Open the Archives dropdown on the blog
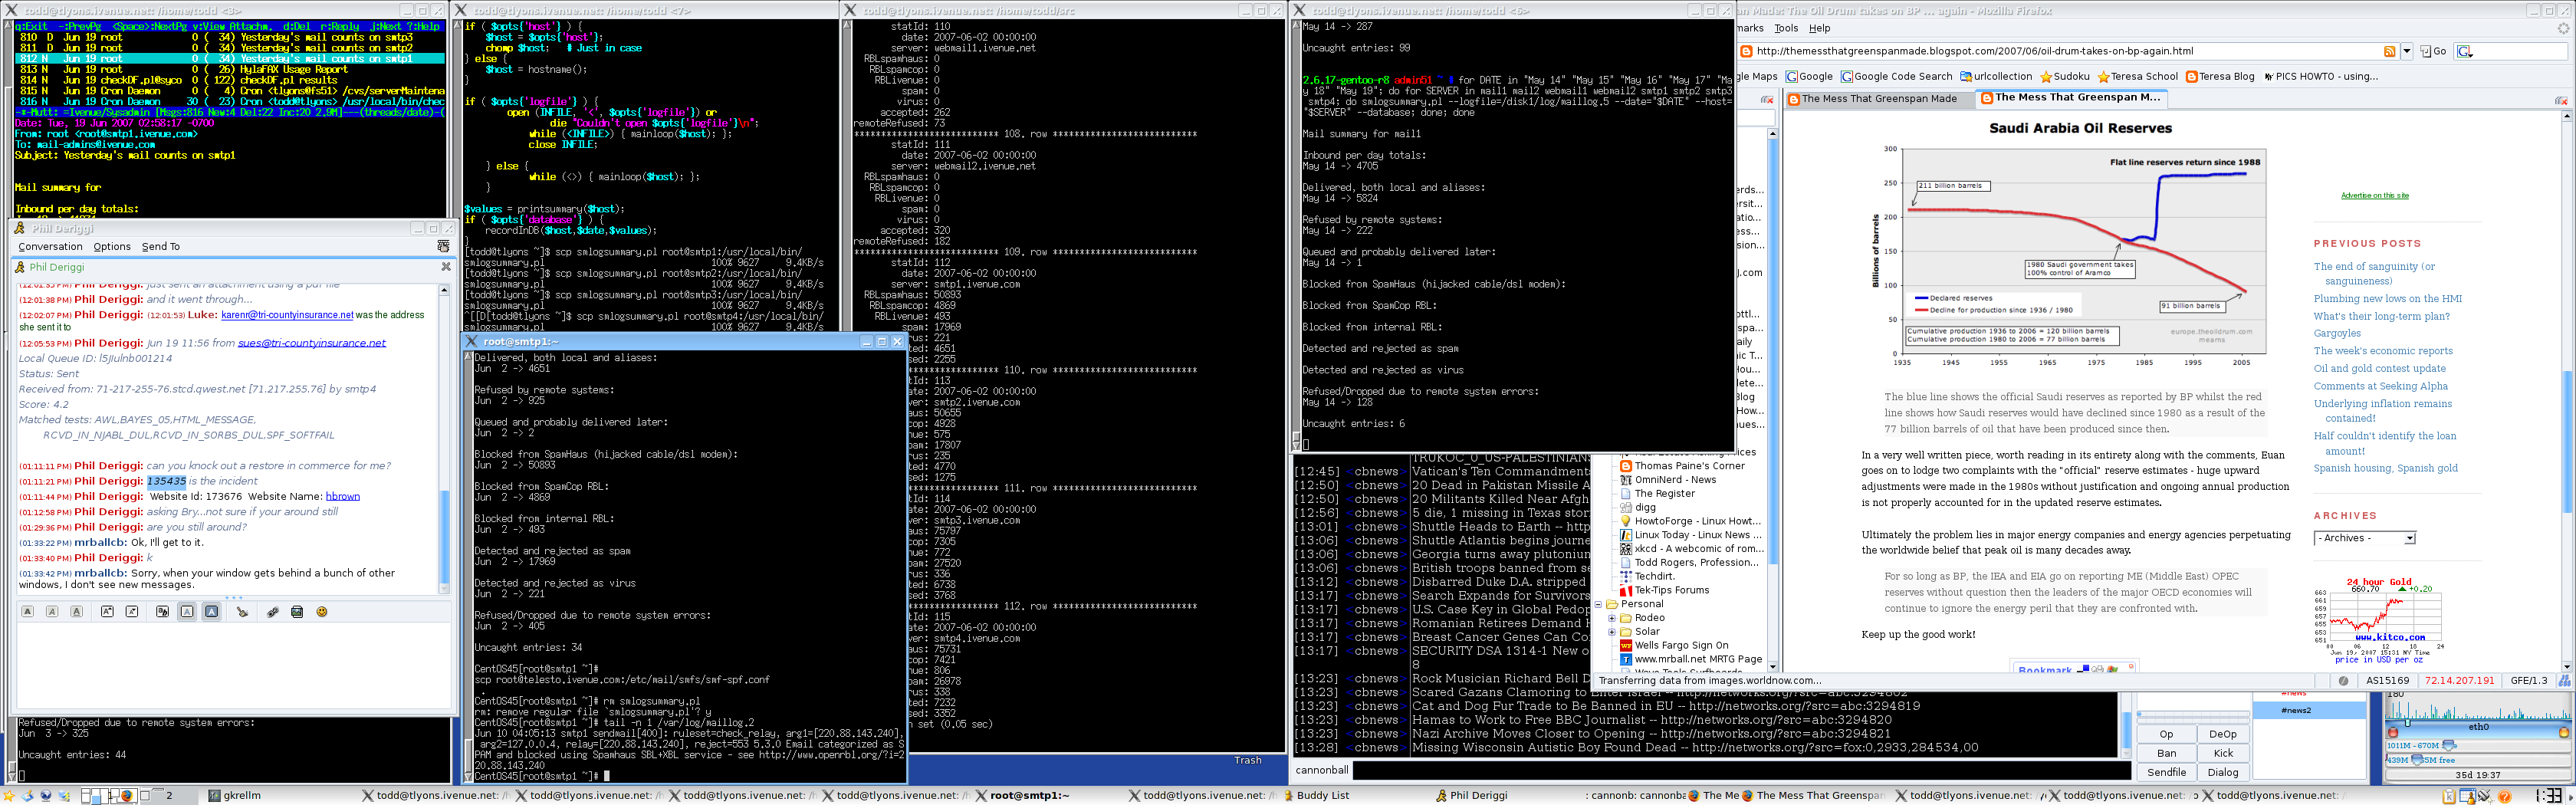 pos(2364,538)
